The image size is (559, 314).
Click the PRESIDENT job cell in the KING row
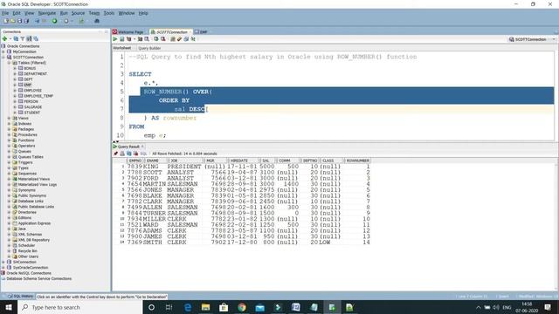[x=184, y=167]
